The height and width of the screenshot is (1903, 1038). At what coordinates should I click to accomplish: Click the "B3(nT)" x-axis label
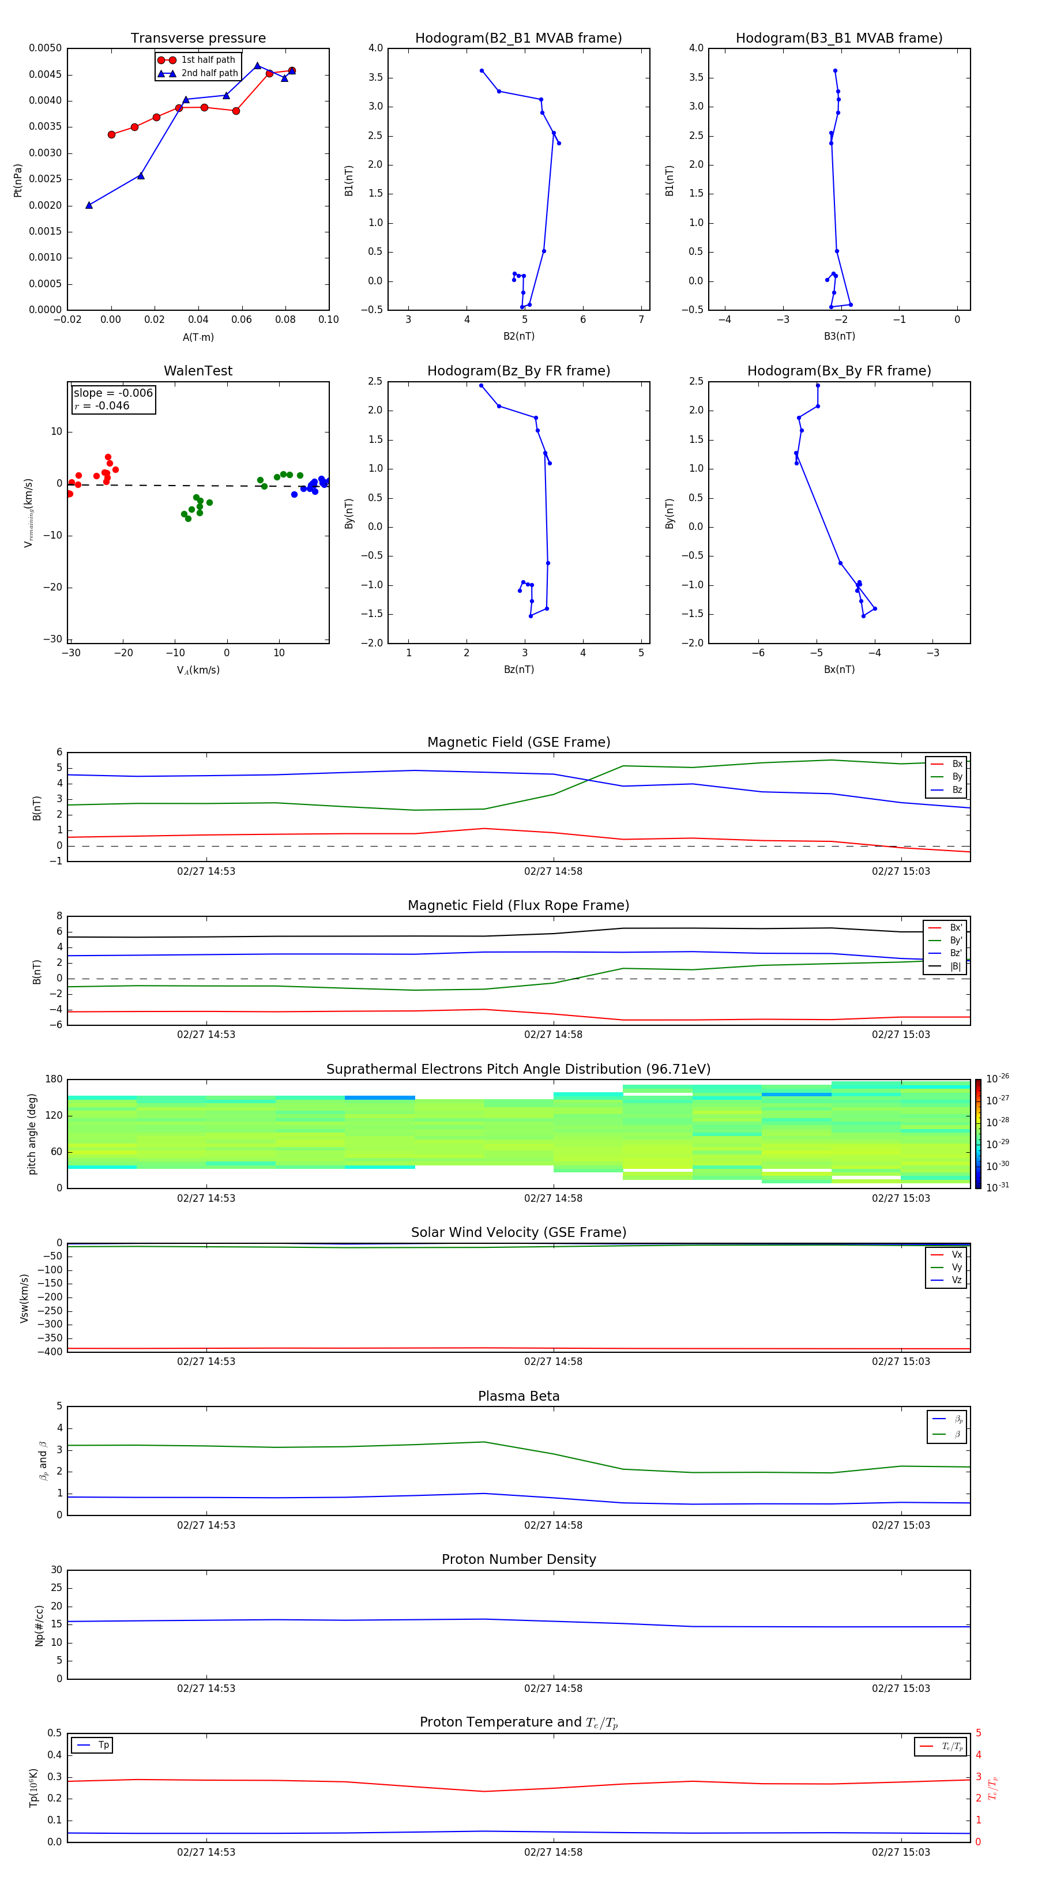click(839, 336)
